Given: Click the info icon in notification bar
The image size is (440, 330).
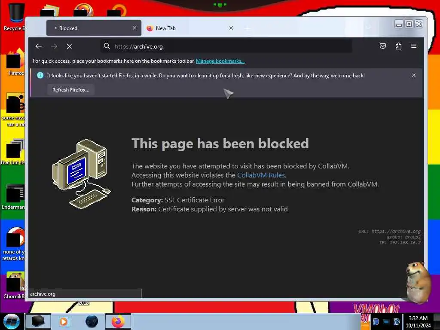Looking at the screenshot, I should [40, 75].
